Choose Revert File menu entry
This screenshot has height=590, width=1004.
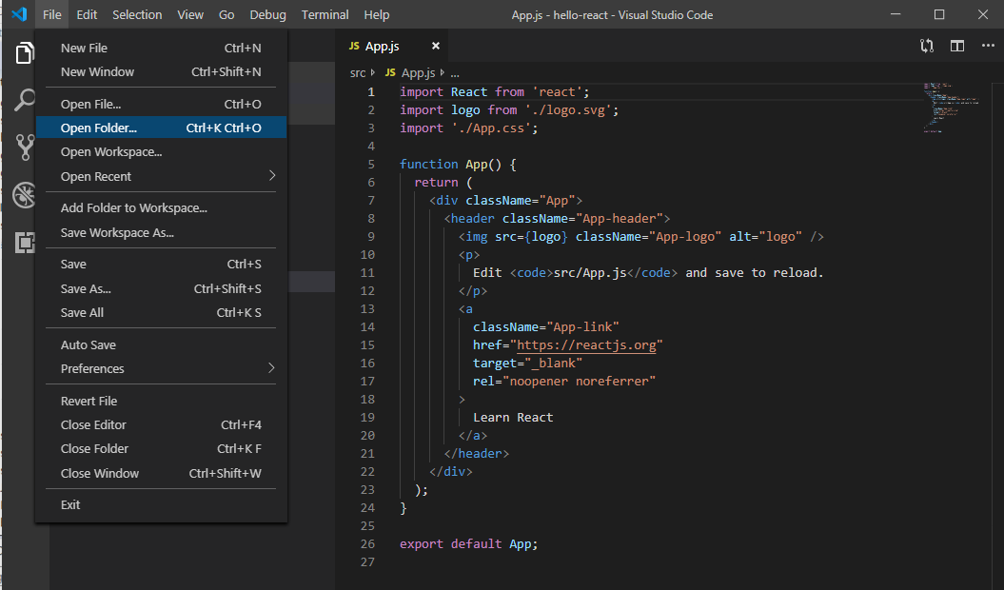(161, 401)
